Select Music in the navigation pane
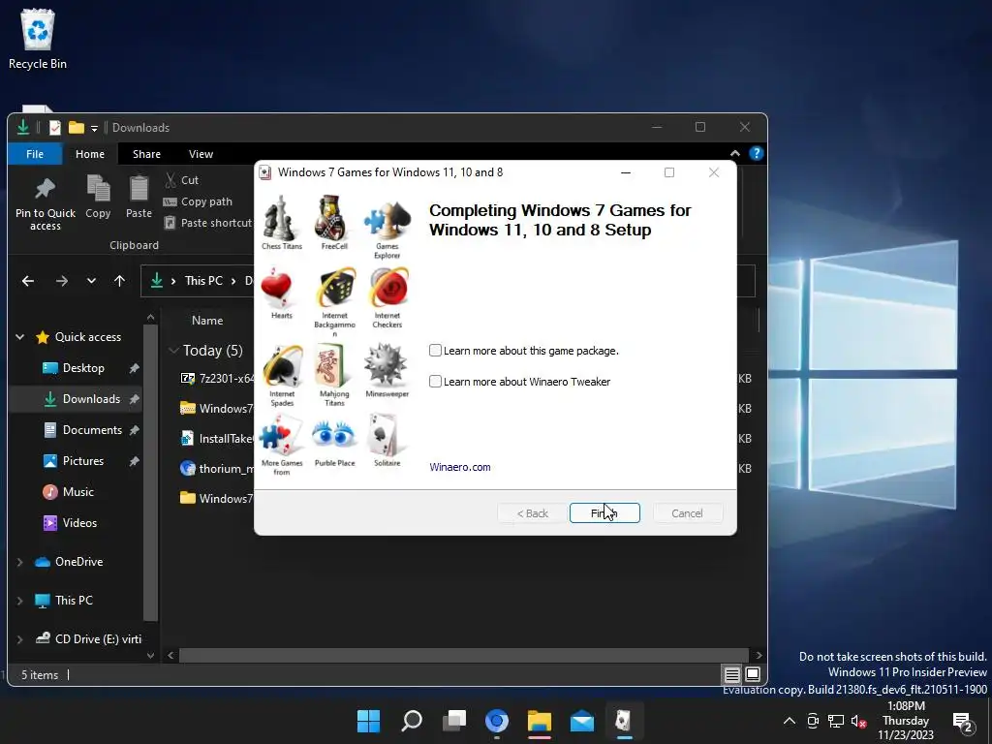The image size is (992, 744). tap(77, 492)
